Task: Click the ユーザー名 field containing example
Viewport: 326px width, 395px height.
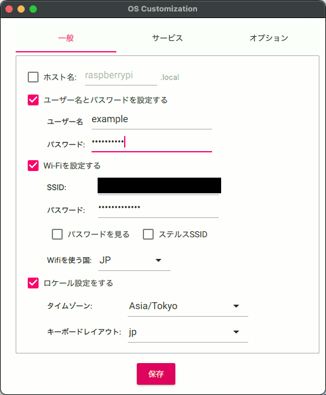Action: (x=151, y=120)
